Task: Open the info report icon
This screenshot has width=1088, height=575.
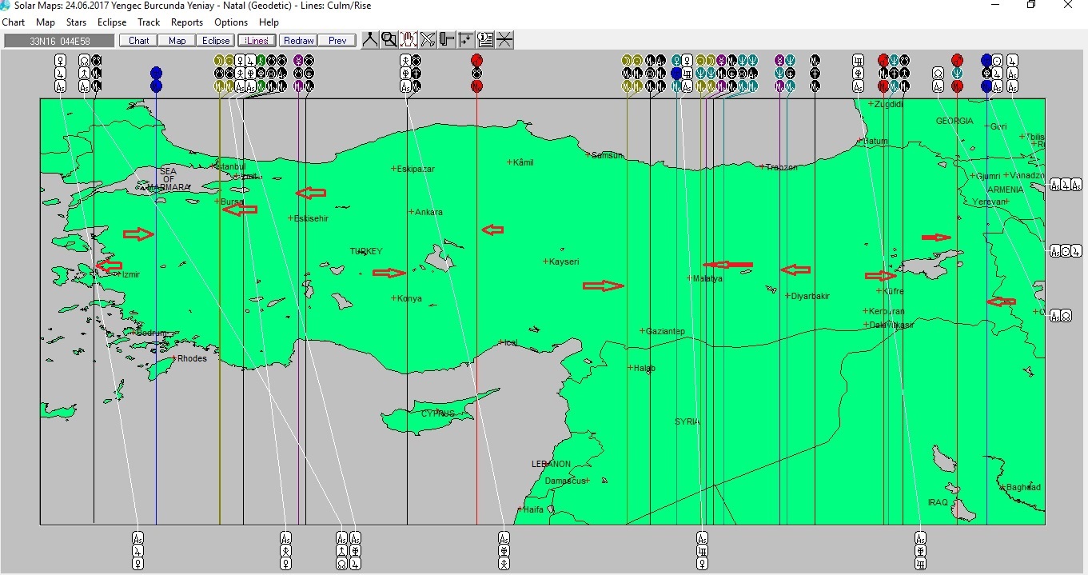Action: point(485,38)
